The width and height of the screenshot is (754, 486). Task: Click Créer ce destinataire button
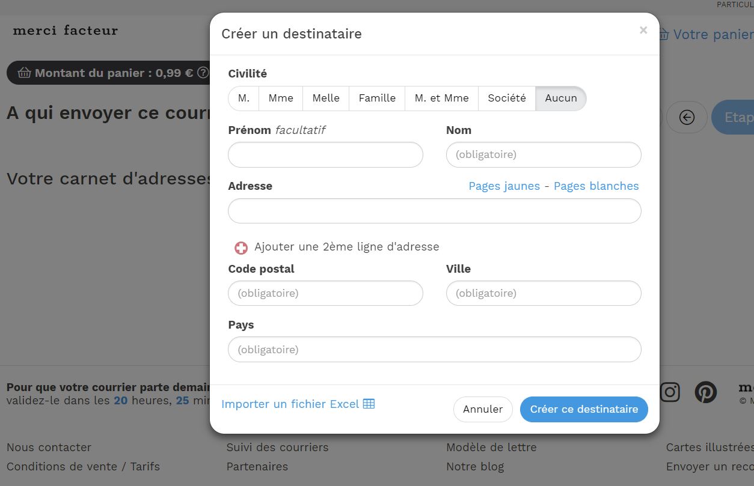point(584,409)
